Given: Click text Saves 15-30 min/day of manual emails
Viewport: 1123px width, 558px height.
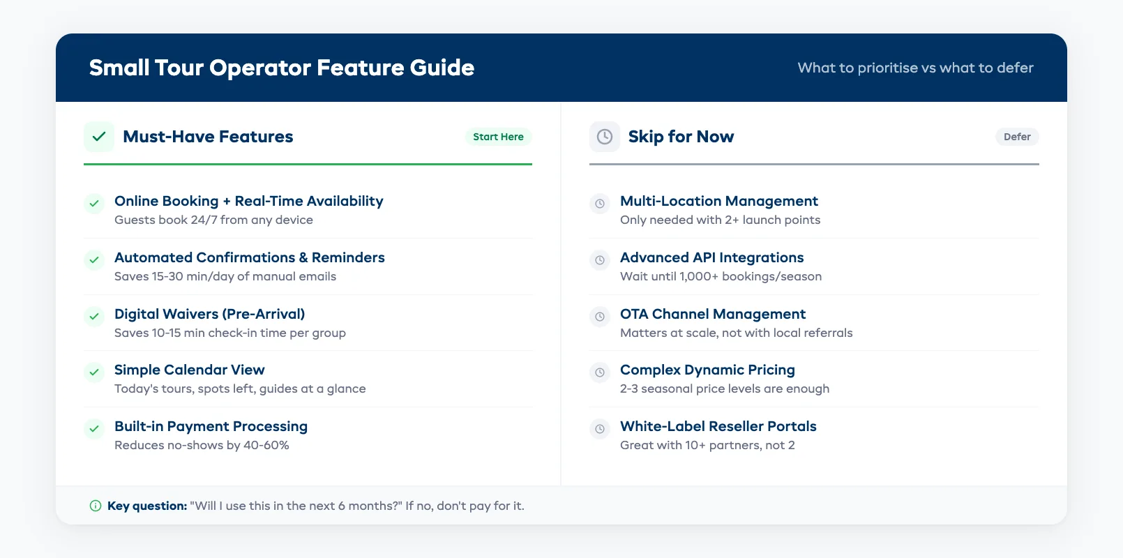Looking at the screenshot, I should click(x=225, y=276).
